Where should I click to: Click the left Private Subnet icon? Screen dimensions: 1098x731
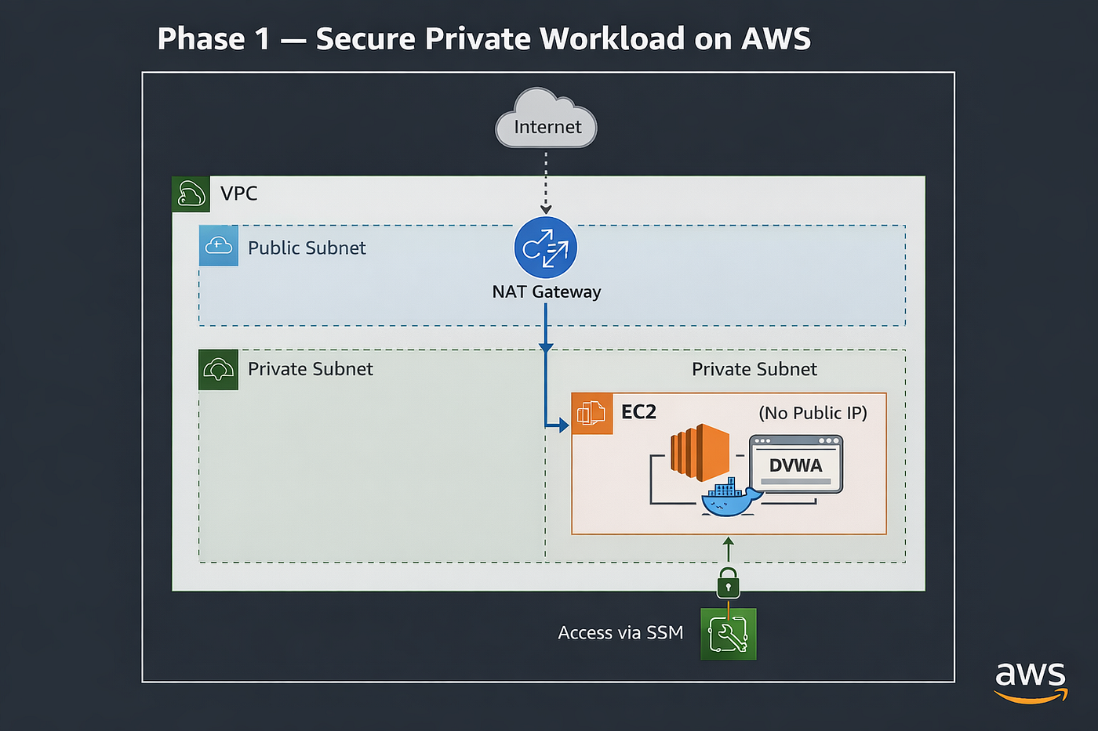coord(218,369)
